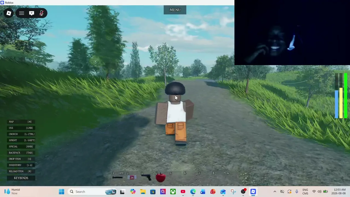Image resolution: width=350 pixels, height=197 pixels.
Task: Select the red apple in hotbar slot 4
Action: point(161,177)
